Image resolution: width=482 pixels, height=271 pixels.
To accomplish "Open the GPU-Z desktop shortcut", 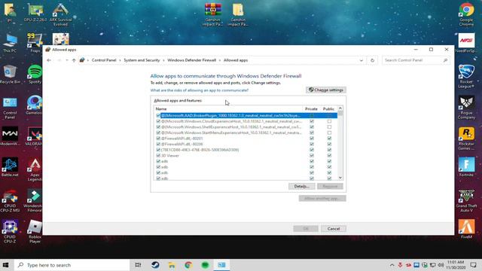I will [35, 13].
